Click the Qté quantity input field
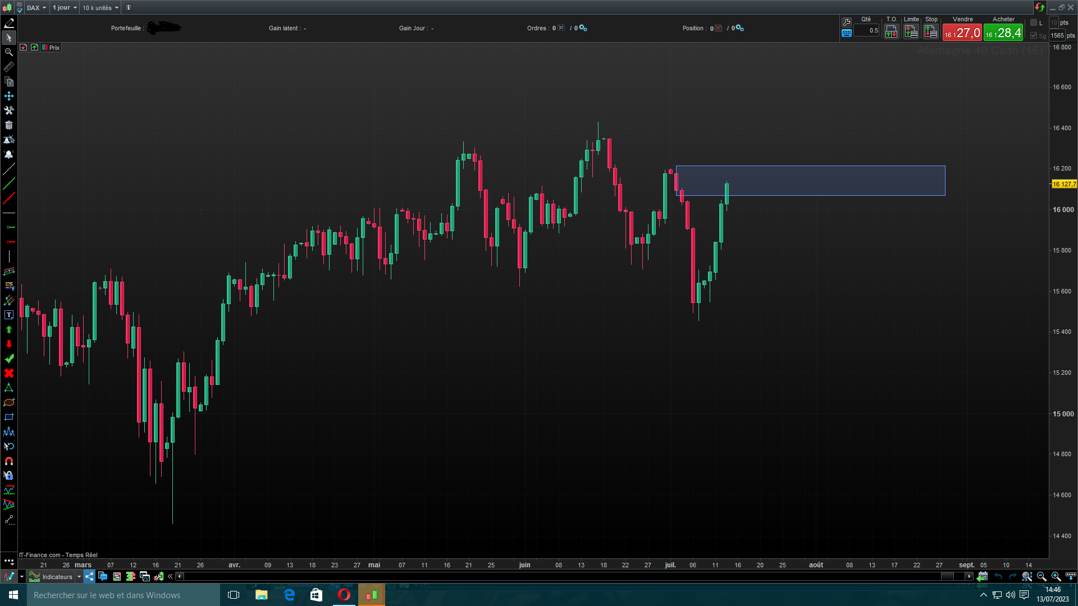1078x606 pixels. (867, 31)
